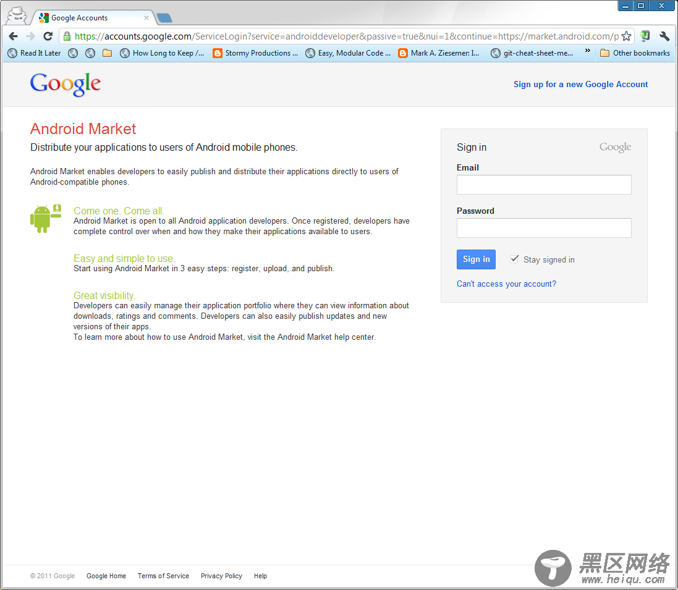Click the Come one. Come all. heading

(119, 211)
